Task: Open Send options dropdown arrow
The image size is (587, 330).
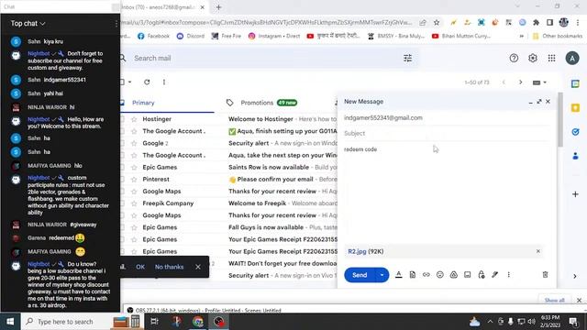Action: (x=382, y=275)
